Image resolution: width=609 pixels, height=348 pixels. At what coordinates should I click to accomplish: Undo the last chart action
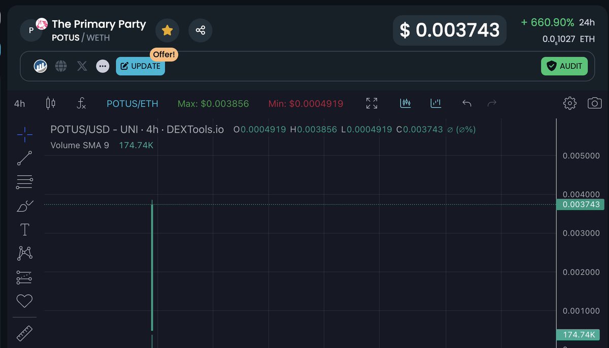(467, 103)
